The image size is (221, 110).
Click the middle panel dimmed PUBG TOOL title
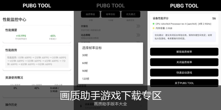tap(110, 5)
